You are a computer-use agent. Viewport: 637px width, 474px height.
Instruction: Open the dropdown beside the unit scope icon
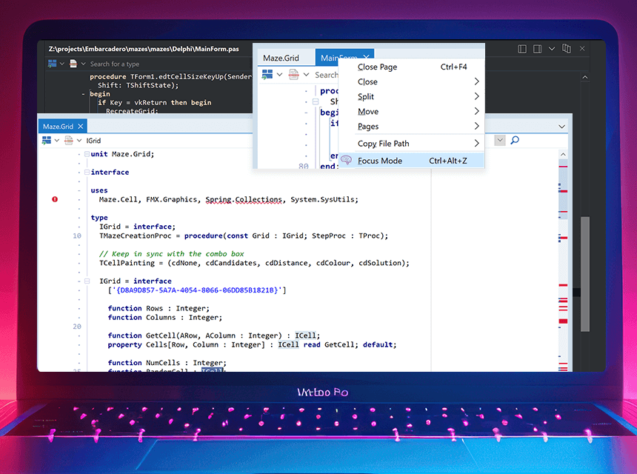coord(58,140)
